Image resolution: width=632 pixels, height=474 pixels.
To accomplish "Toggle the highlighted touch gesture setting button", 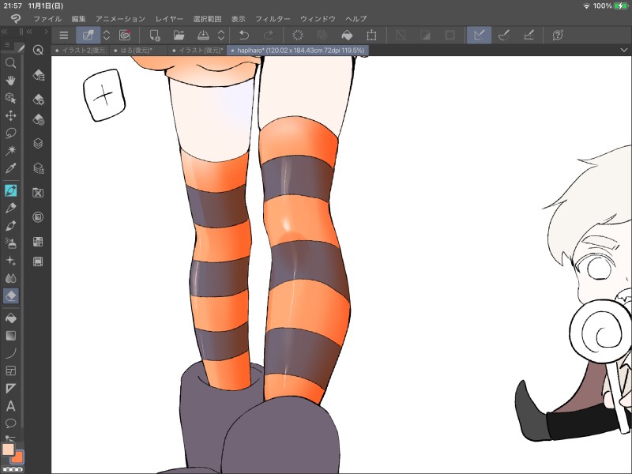I will [88, 35].
